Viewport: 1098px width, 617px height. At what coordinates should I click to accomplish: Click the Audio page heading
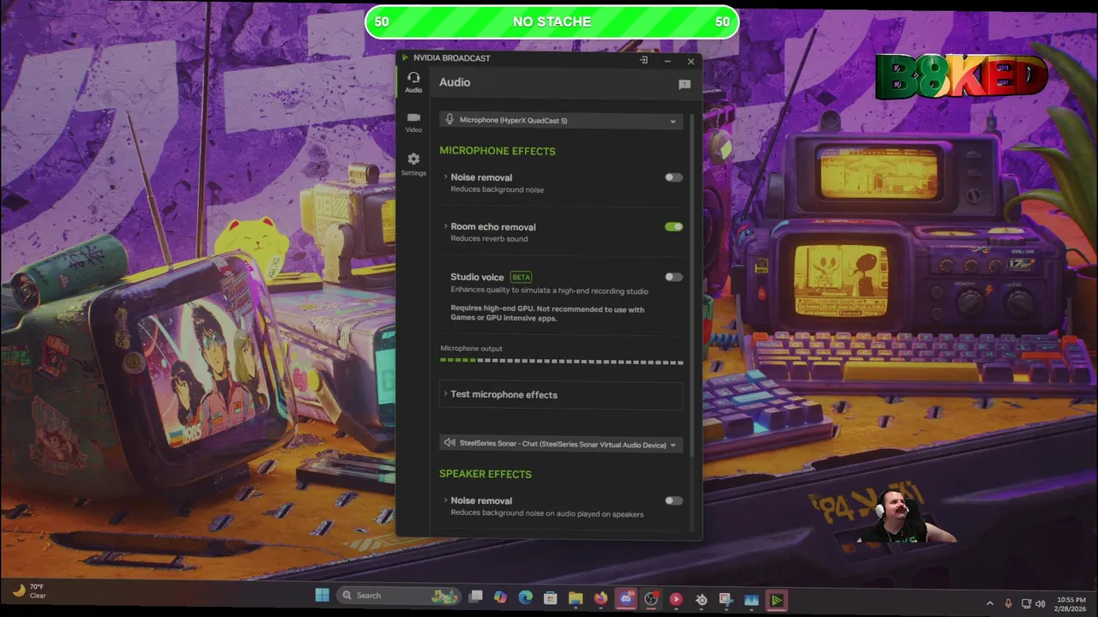pyautogui.click(x=455, y=82)
